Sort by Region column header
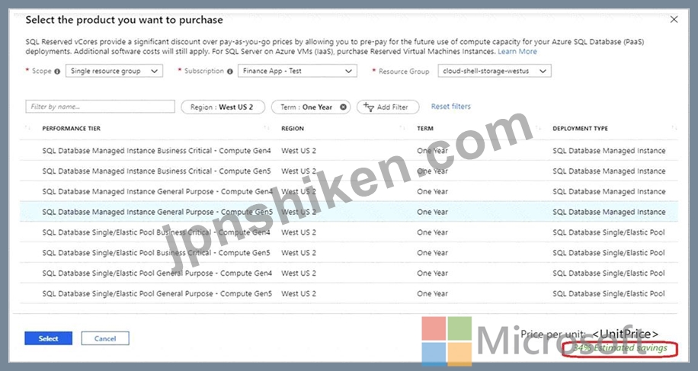The height and width of the screenshot is (371, 698). click(293, 129)
